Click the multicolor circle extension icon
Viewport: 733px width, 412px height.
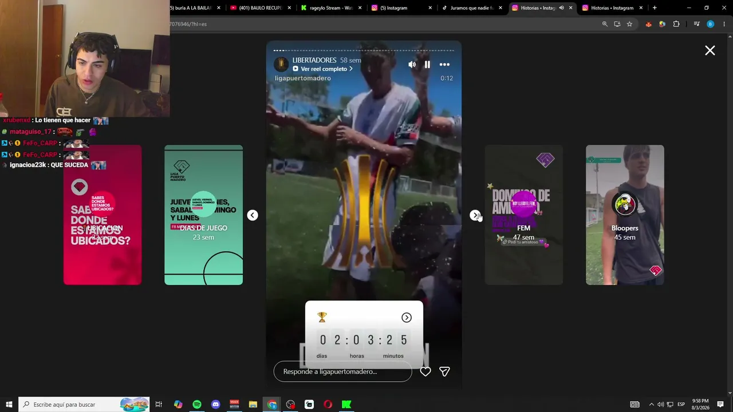(x=663, y=24)
